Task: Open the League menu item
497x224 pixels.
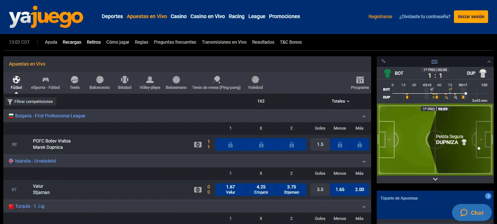Action: pos(257,16)
